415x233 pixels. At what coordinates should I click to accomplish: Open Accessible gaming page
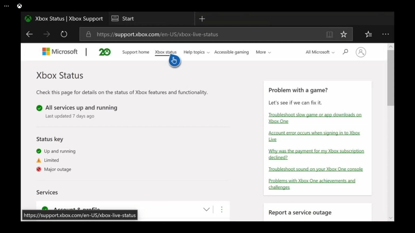click(x=231, y=52)
